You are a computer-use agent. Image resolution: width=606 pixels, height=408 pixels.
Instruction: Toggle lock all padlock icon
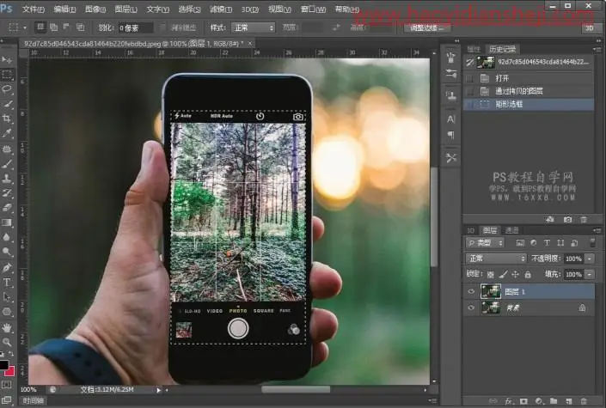pos(528,274)
